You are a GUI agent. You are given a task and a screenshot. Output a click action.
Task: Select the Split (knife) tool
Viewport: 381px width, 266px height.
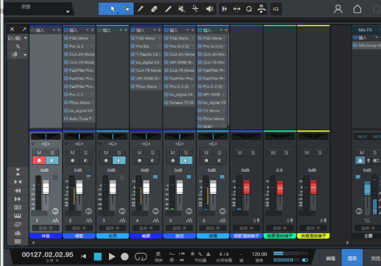(140, 9)
